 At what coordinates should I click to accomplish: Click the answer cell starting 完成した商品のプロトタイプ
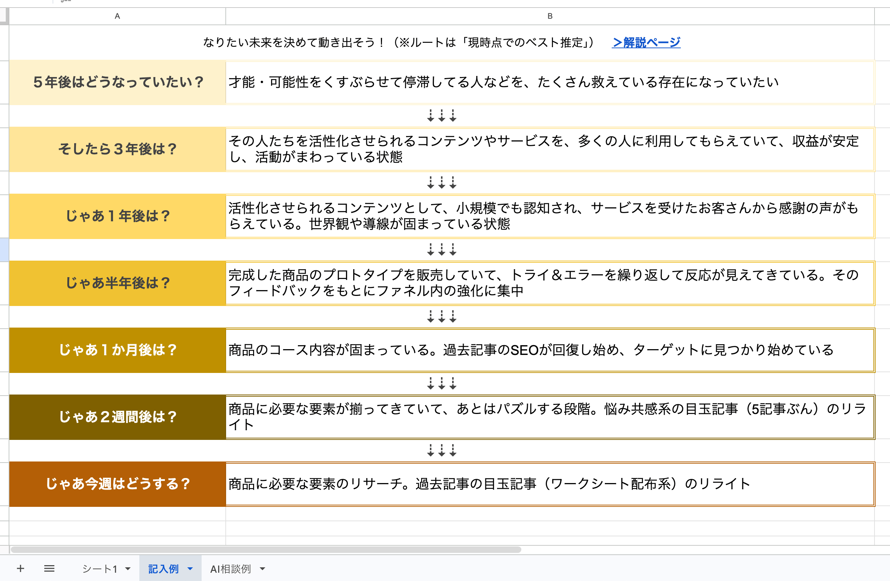pyautogui.click(x=550, y=283)
